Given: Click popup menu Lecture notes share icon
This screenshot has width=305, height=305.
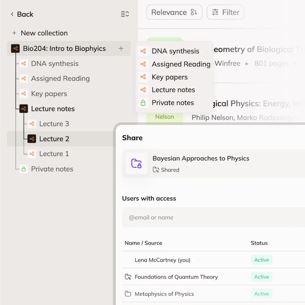Looking at the screenshot, I should click(143, 90).
